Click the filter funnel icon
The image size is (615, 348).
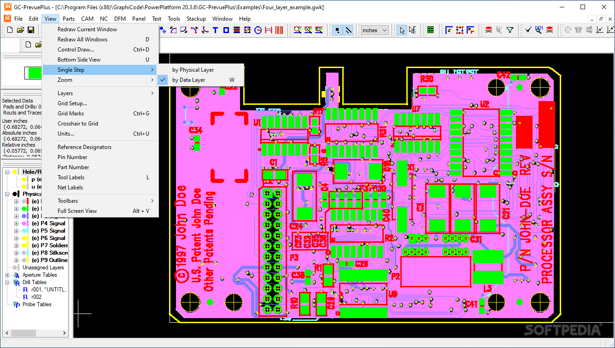(510, 30)
